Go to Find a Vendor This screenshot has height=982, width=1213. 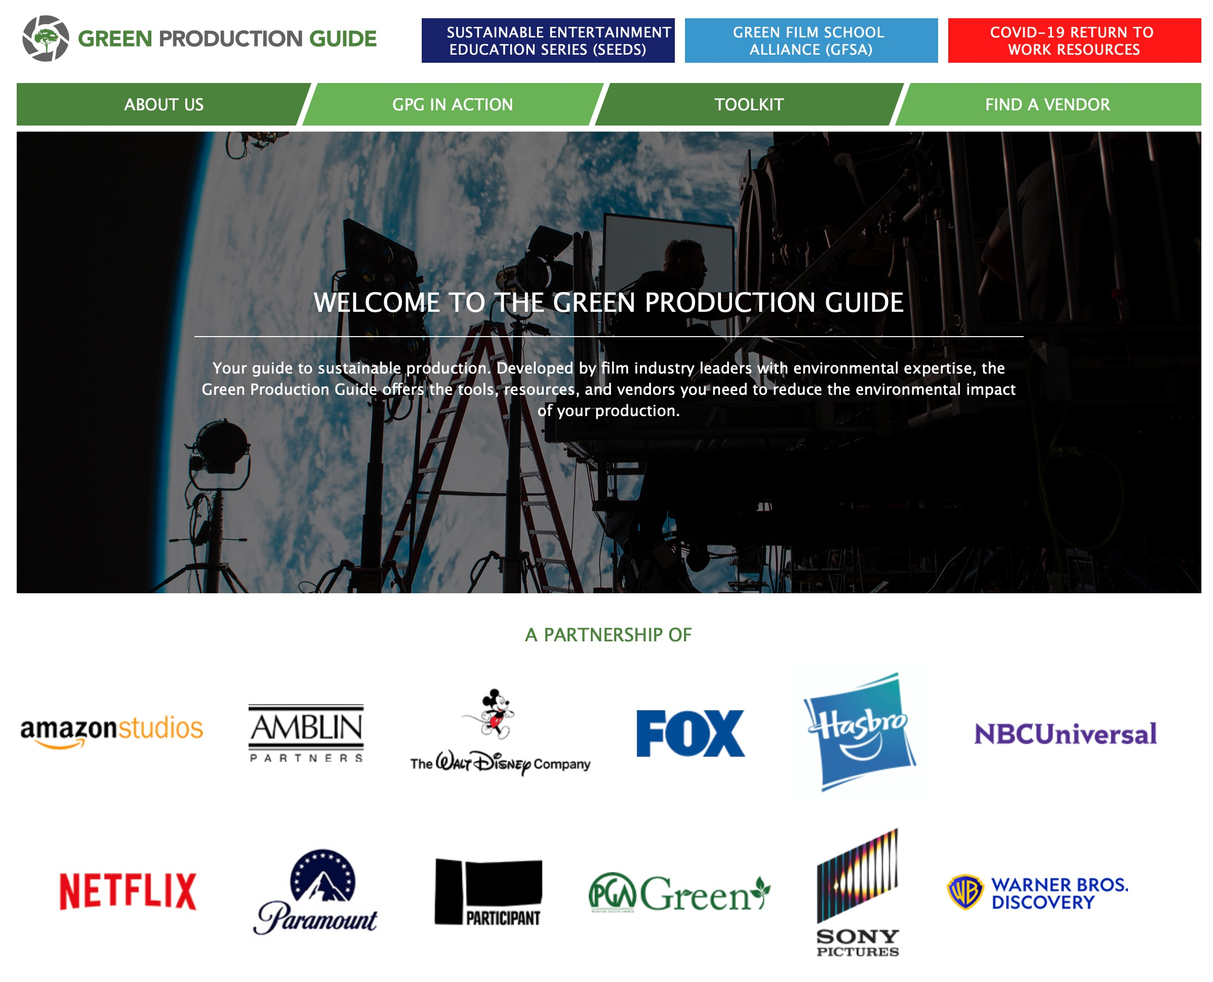1046,105
